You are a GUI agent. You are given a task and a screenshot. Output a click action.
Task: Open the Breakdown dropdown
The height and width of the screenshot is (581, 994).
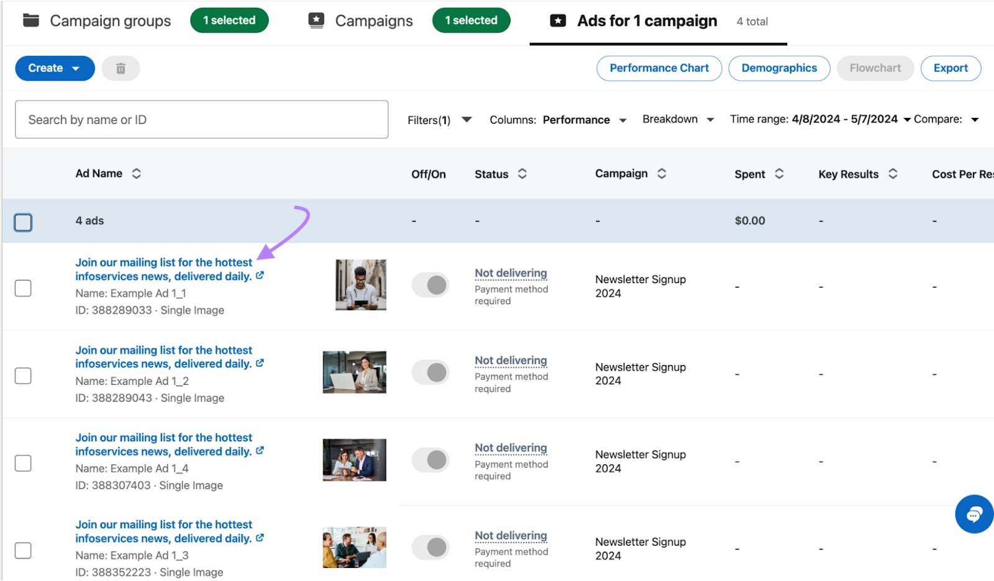pos(678,119)
